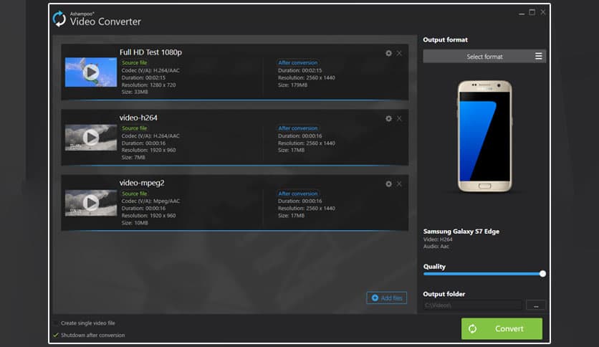Select the video-mpeg2 title
599x347 pixels.
coord(142,183)
